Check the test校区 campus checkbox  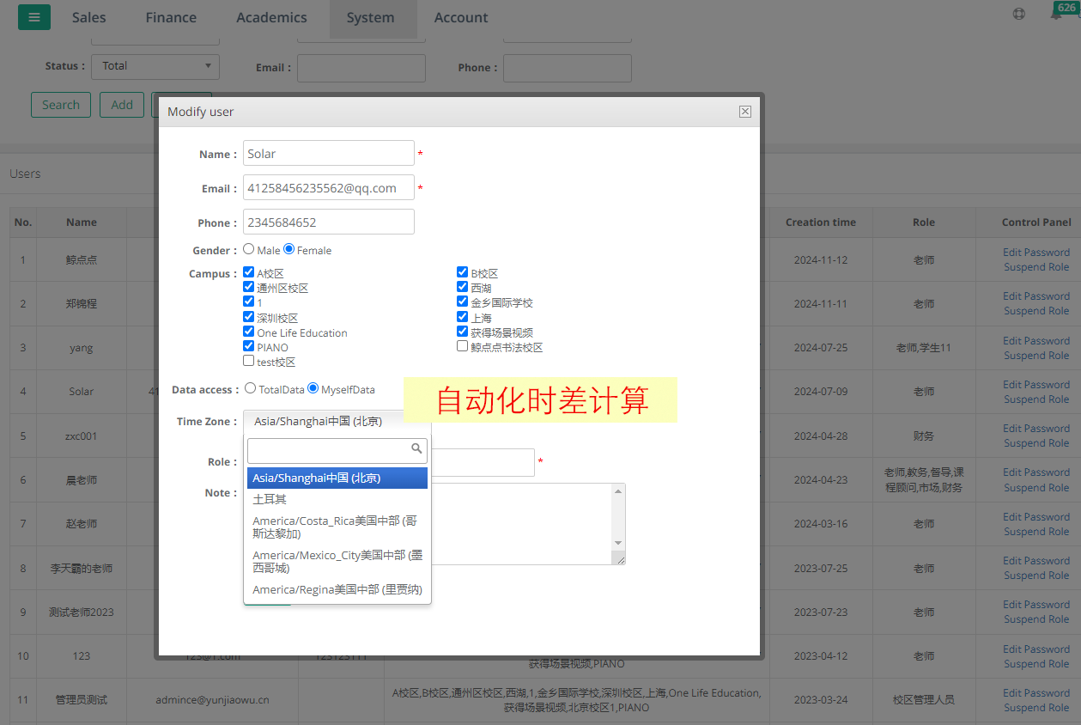coord(249,362)
